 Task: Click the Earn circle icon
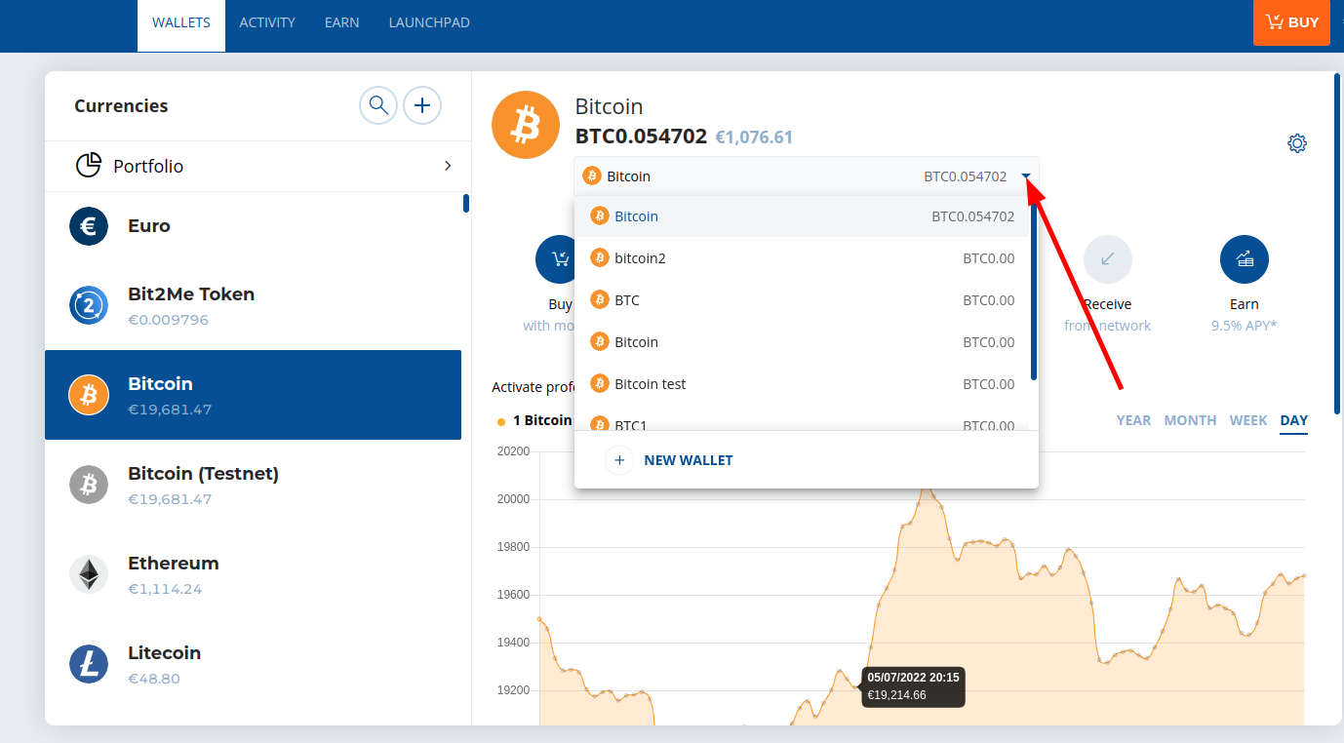(x=1245, y=259)
